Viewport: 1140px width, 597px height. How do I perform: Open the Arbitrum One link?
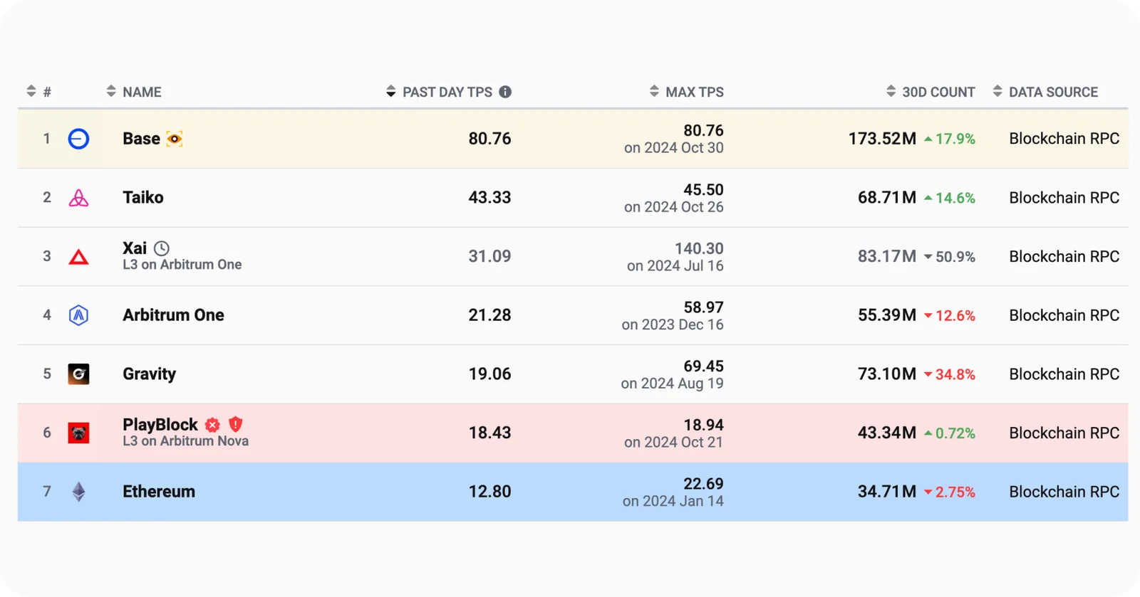173,315
